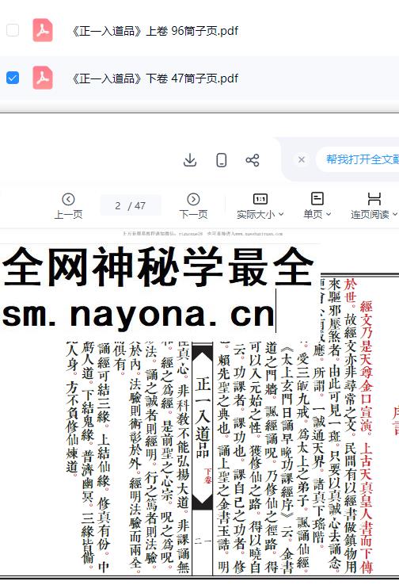Open 连页阅读 reading mode dropdown
This screenshot has height=585, width=399.
pyautogui.click(x=374, y=215)
